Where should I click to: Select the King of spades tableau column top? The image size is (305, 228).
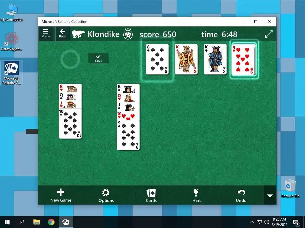tap(128, 88)
